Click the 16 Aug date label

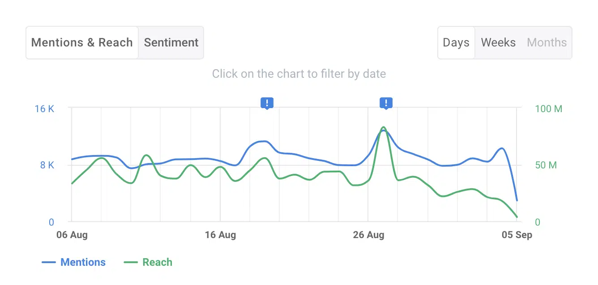point(220,235)
